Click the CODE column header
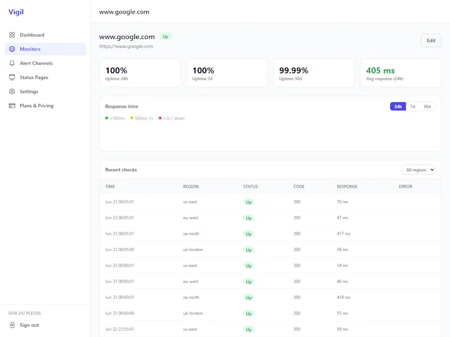This screenshot has height=337, width=450. 299,186
